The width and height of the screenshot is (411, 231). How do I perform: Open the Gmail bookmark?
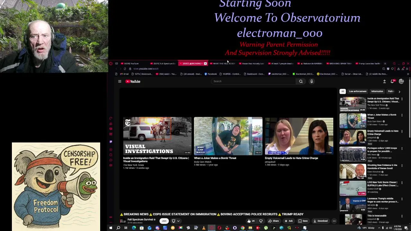(124, 74)
